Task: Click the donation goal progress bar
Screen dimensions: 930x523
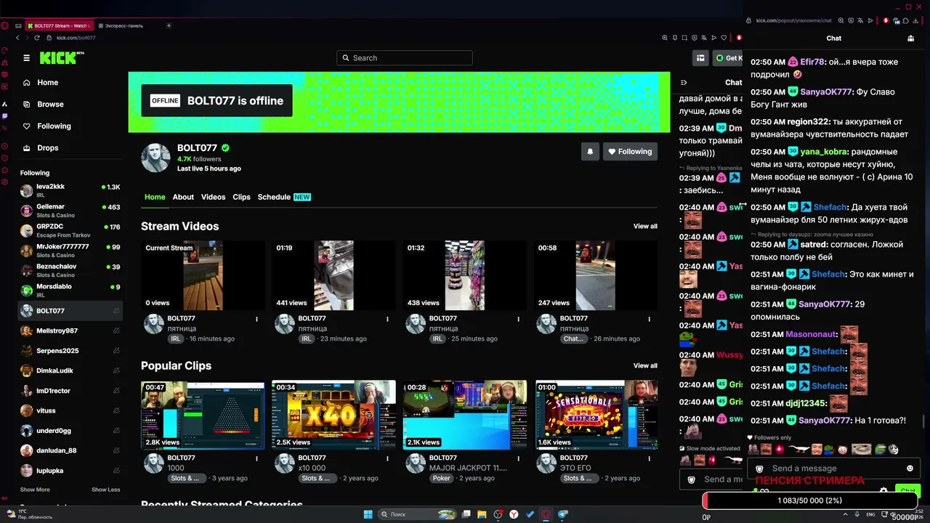Action: point(809,500)
